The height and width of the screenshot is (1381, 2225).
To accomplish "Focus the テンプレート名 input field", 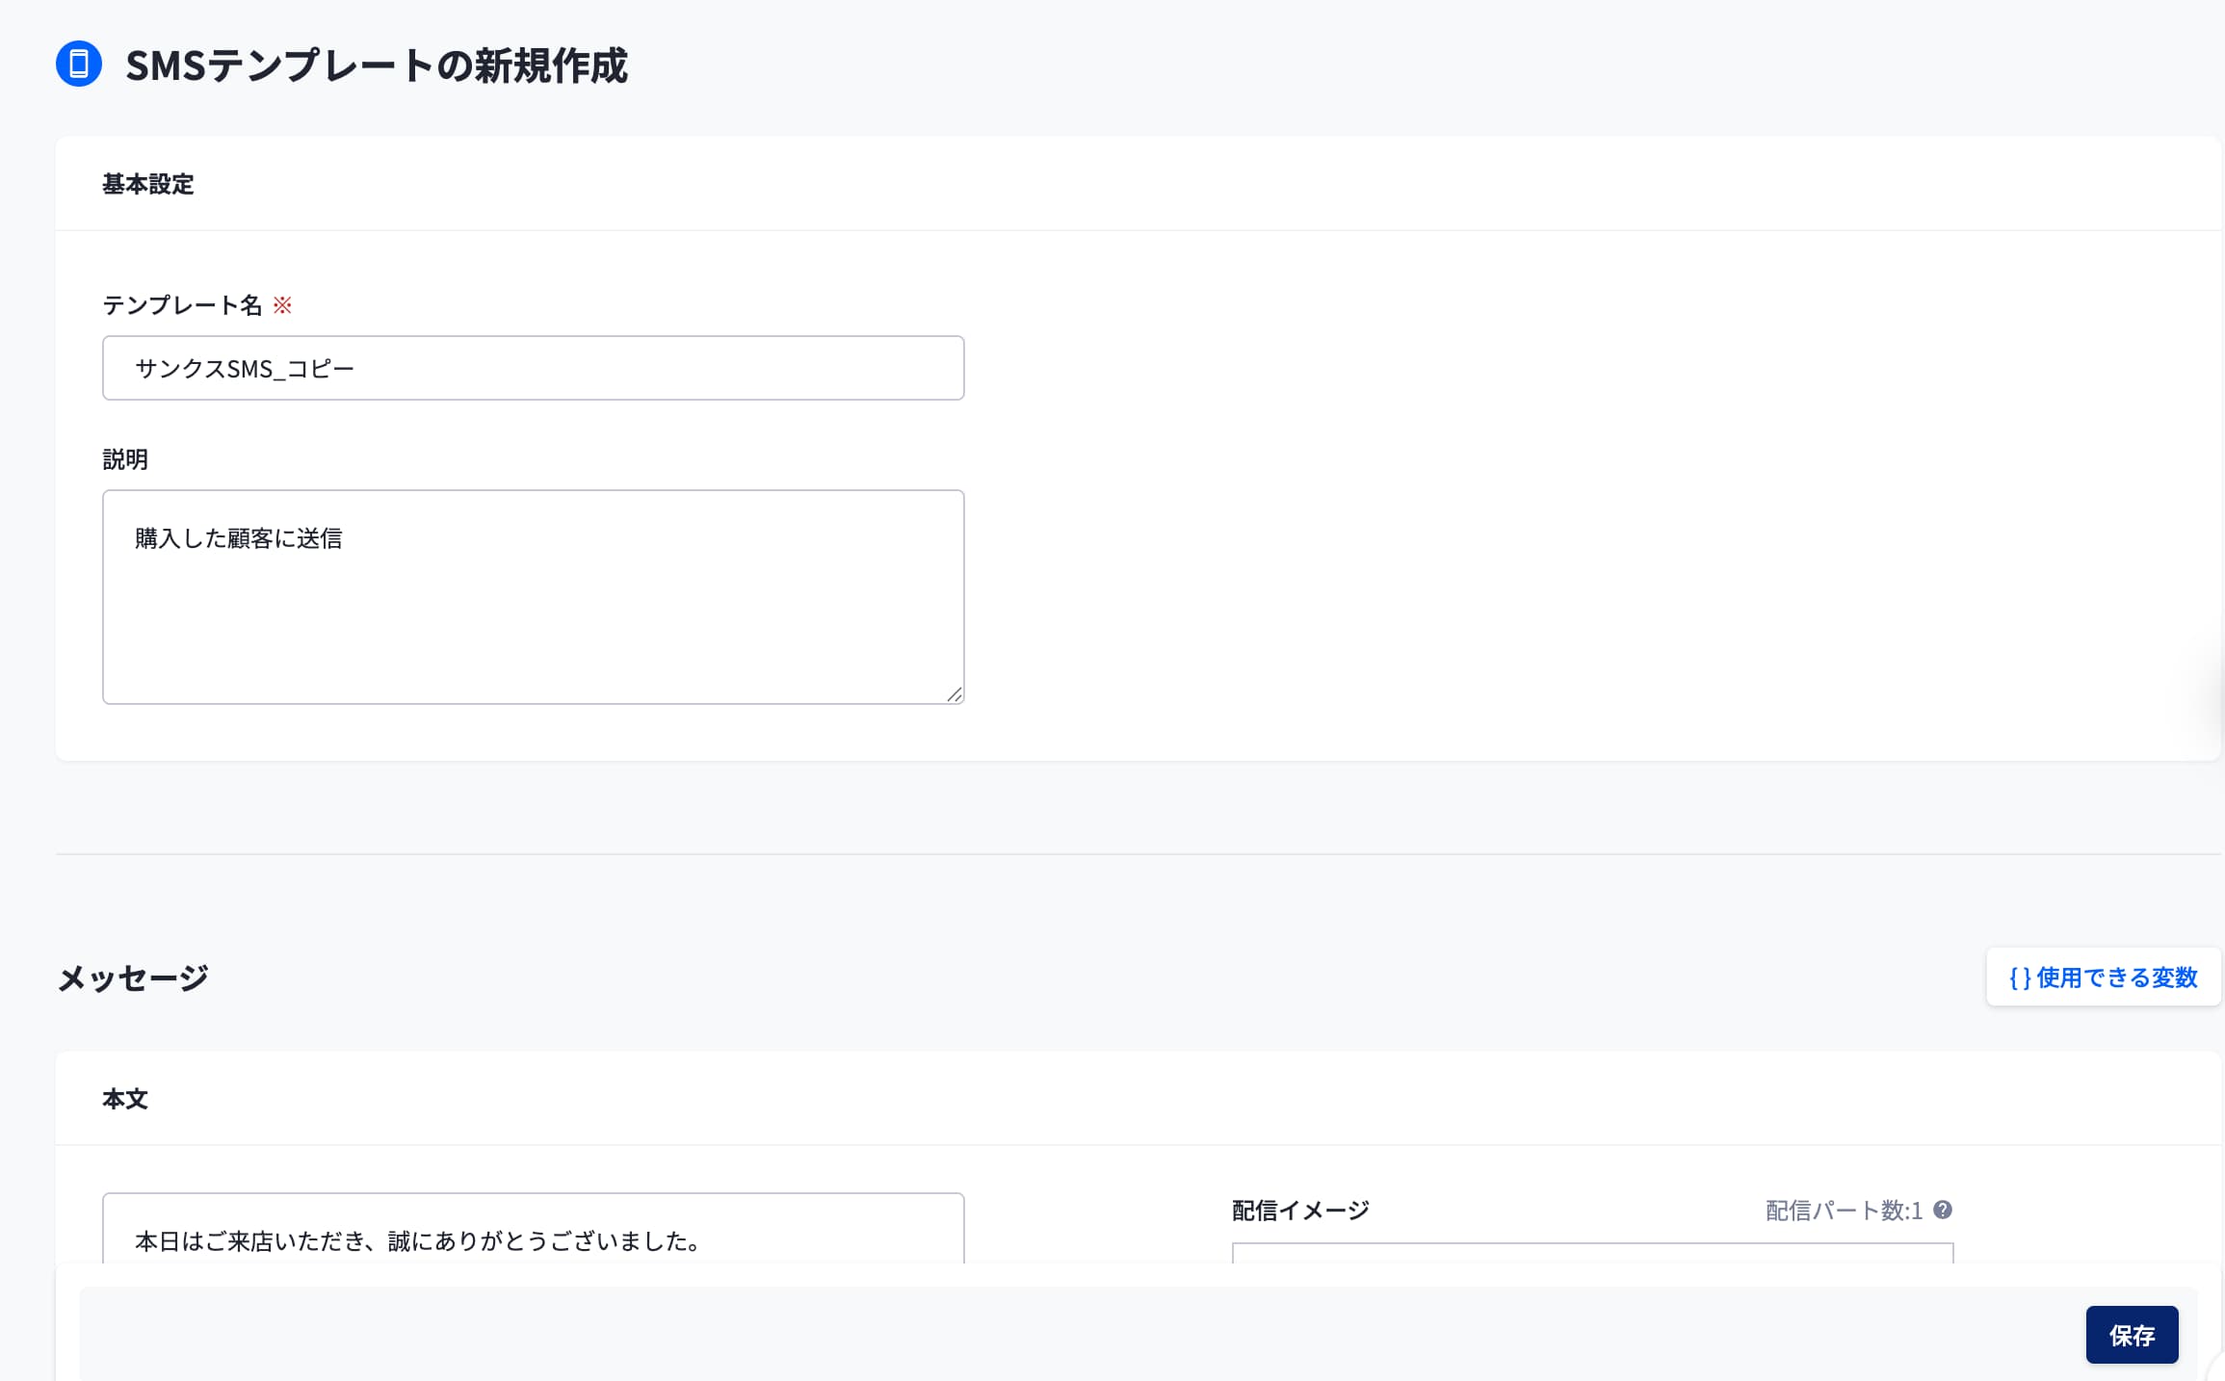I will (x=533, y=368).
